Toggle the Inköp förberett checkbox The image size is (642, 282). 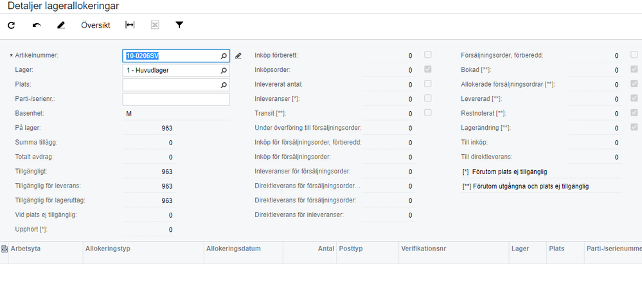428,55
